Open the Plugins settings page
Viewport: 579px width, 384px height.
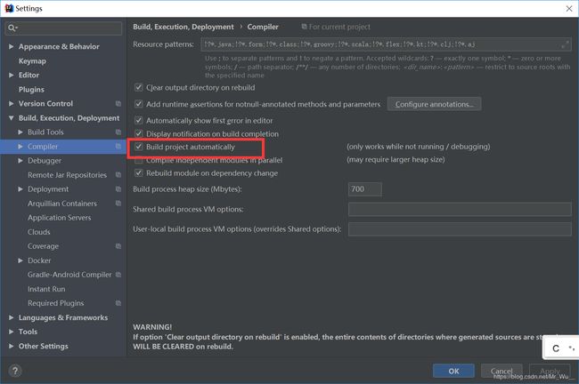31,89
